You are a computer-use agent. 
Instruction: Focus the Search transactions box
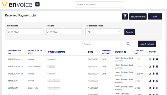coord(100,4)
